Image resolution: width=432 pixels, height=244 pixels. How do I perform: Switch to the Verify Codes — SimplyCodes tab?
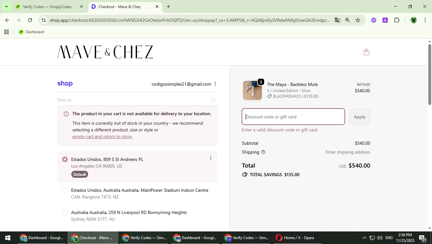point(47,7)
